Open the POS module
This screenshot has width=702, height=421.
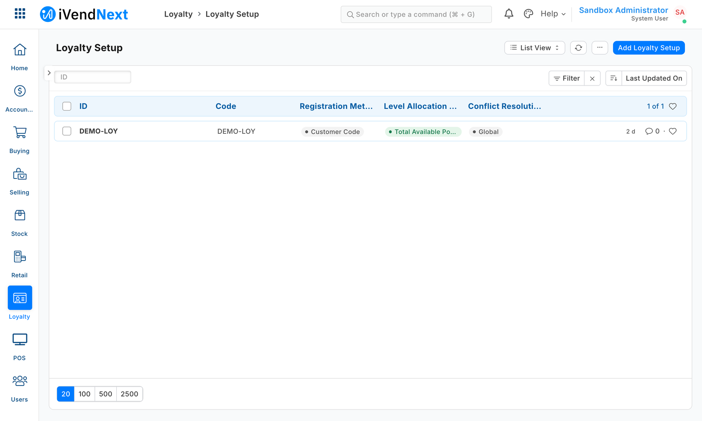click(x=19, y=347)
